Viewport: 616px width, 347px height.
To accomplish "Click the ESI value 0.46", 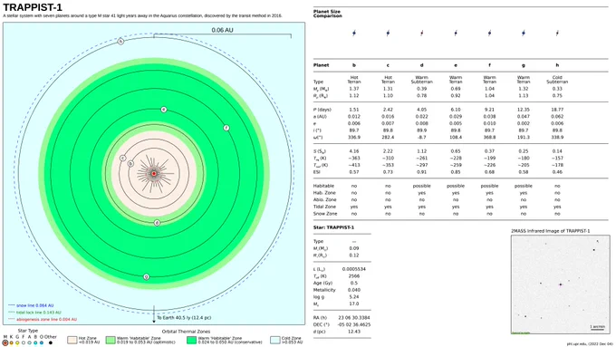I will (x=557, y=172).
